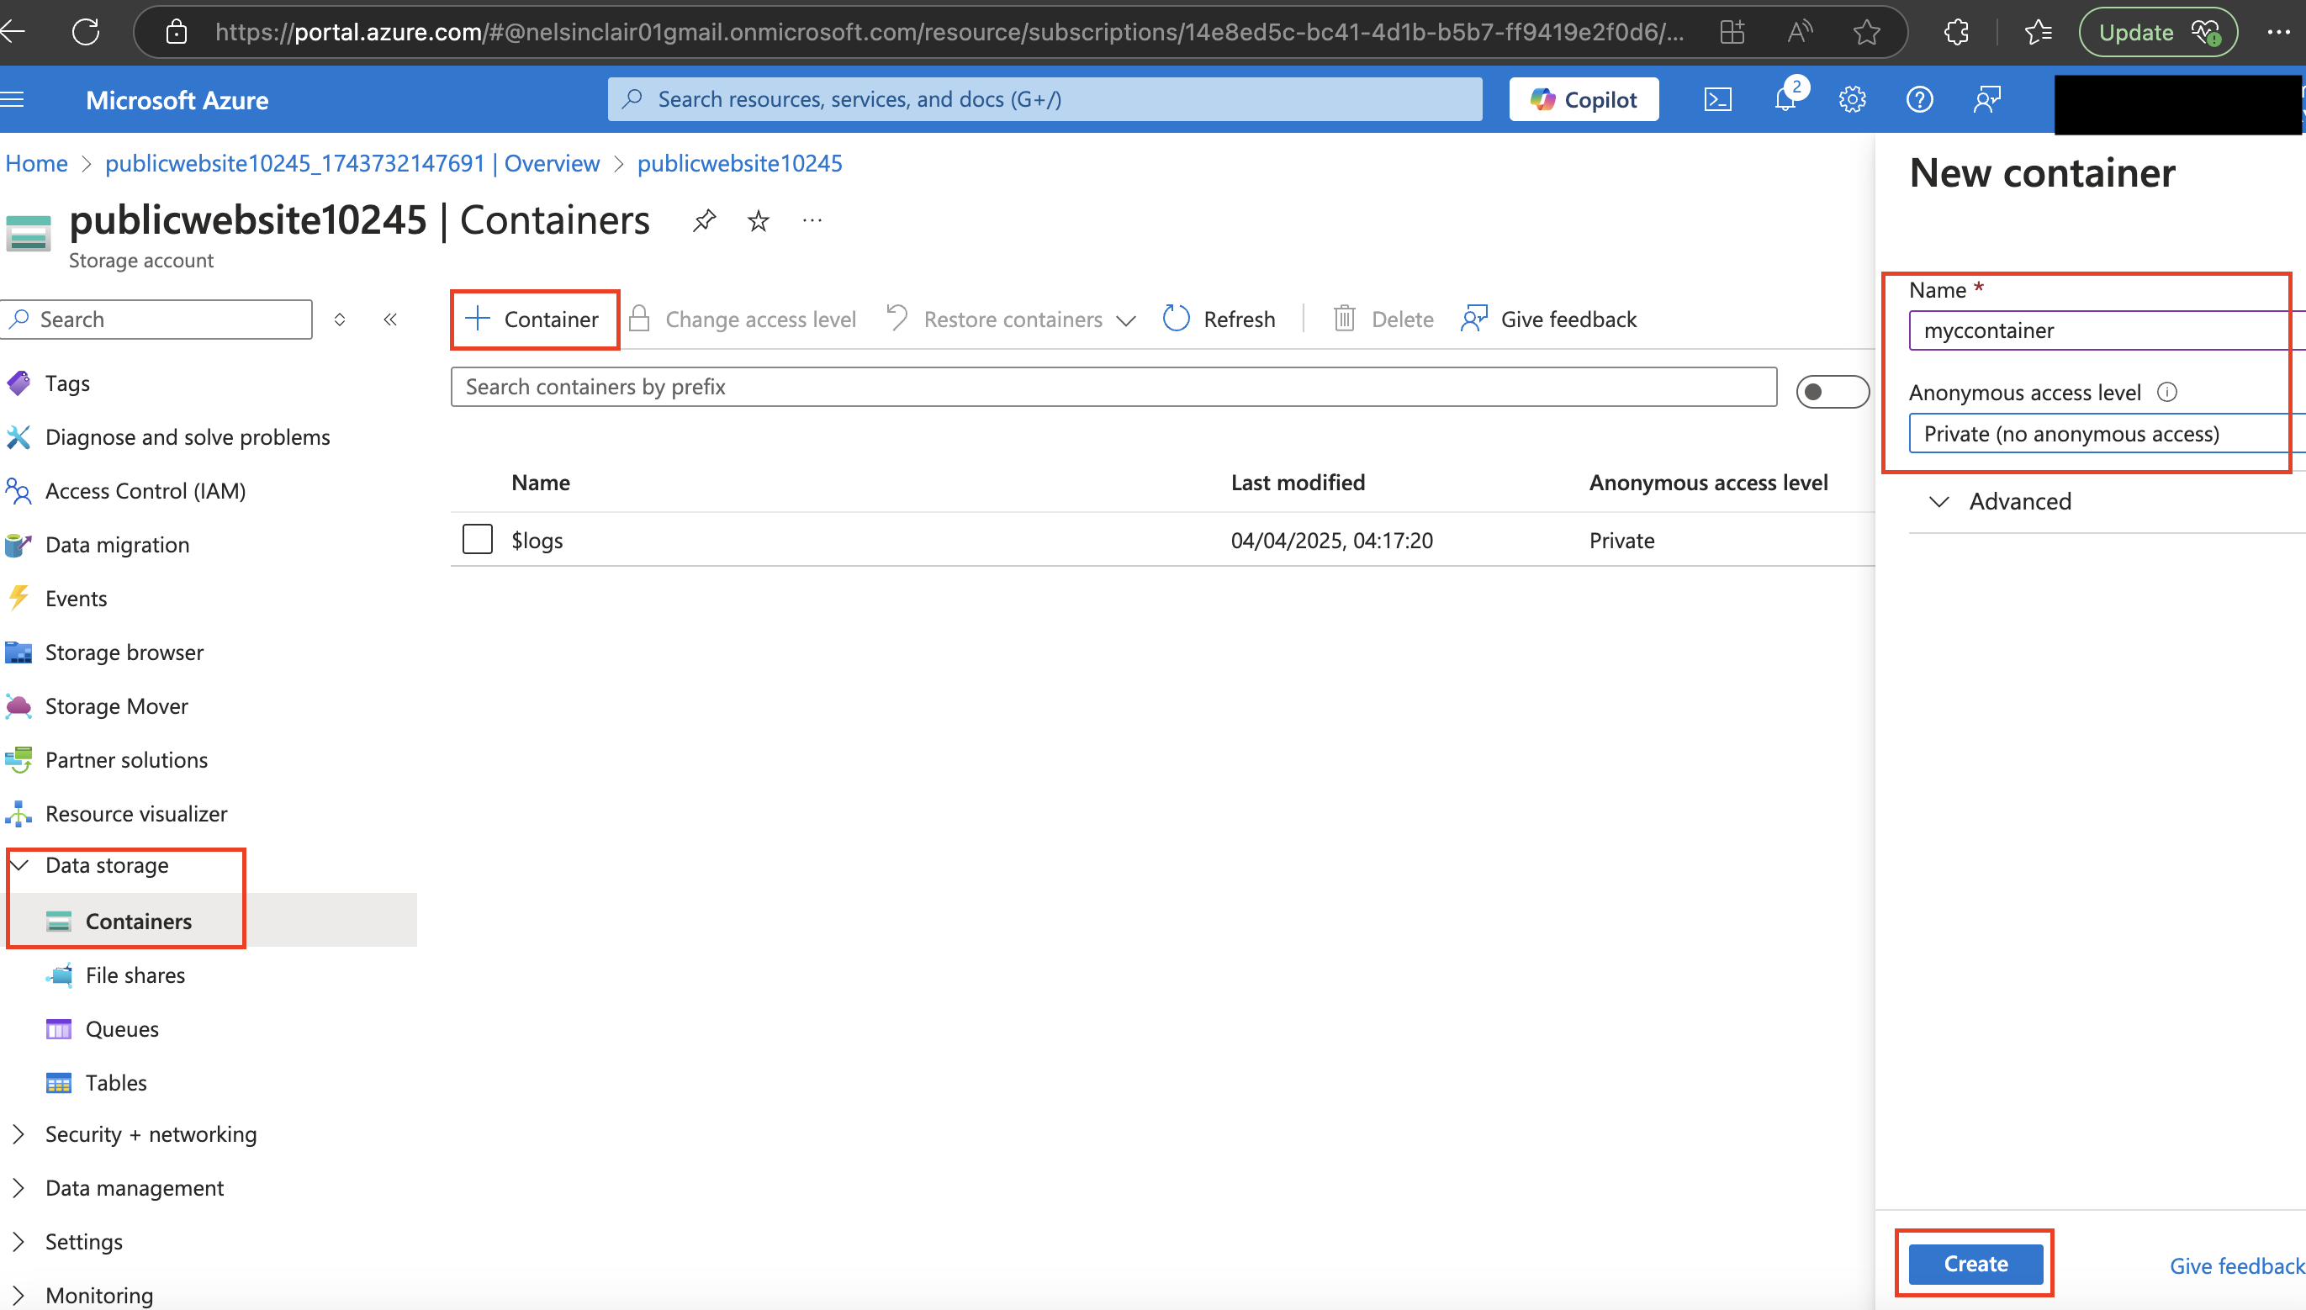Check the $logs container checkbox
This screenshot has width=2306, height=1310.
click(x=477, y=540)
